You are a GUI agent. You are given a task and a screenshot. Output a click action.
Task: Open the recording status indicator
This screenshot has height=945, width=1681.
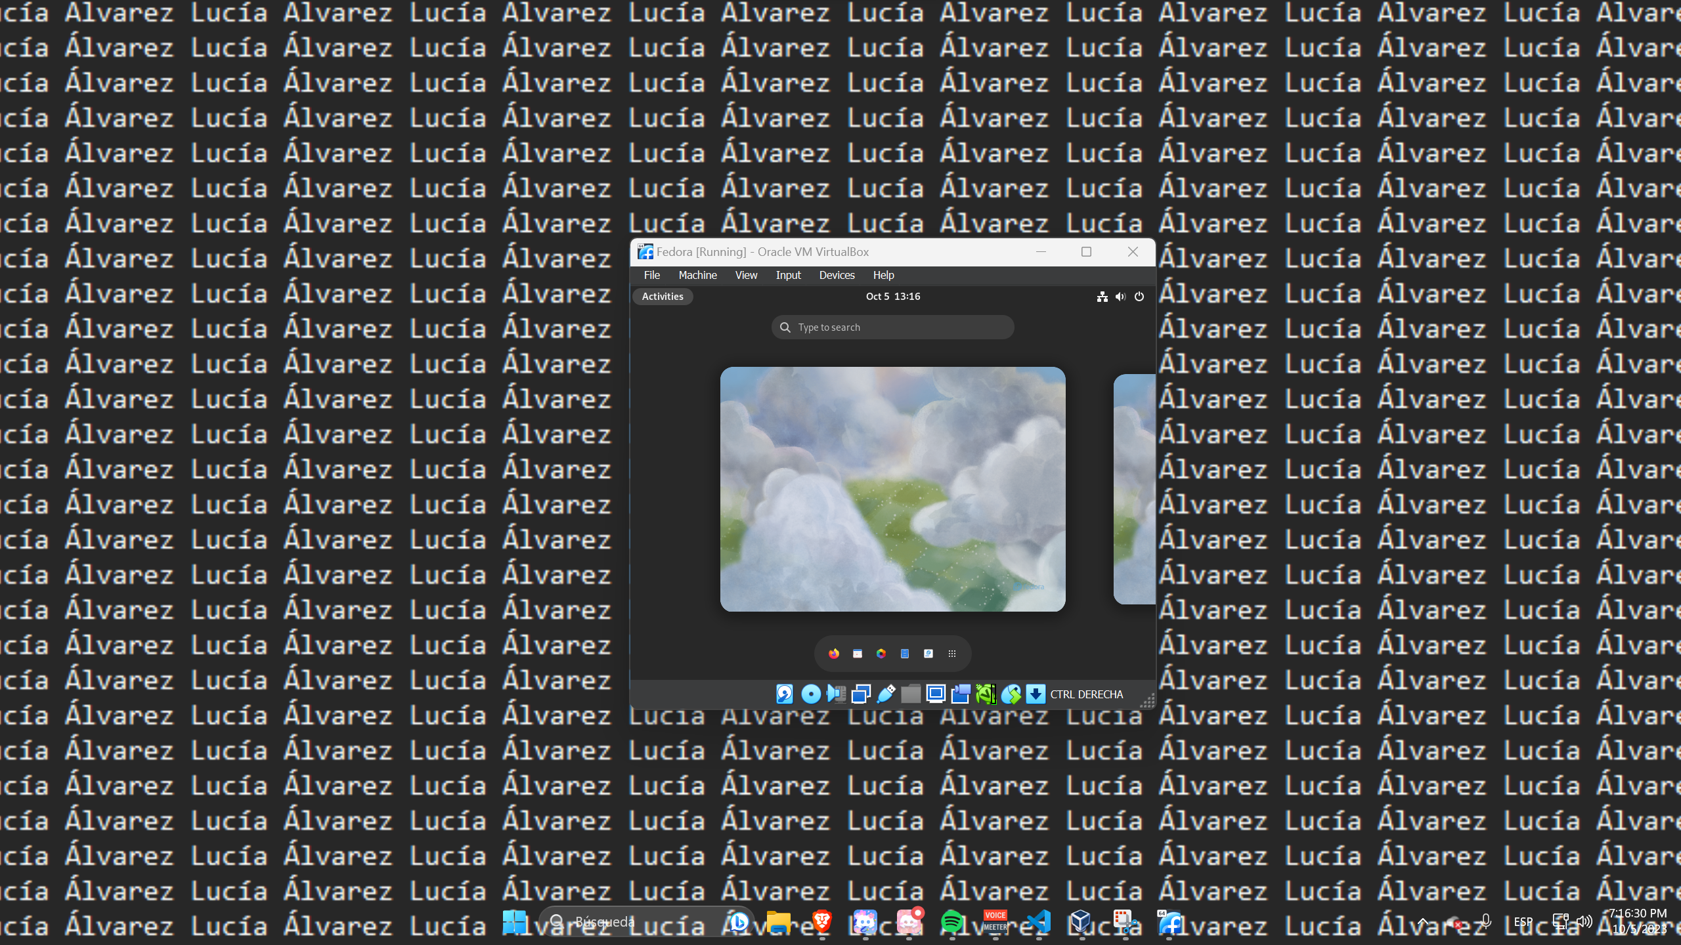pyautogui.click(x=961, y=694)
